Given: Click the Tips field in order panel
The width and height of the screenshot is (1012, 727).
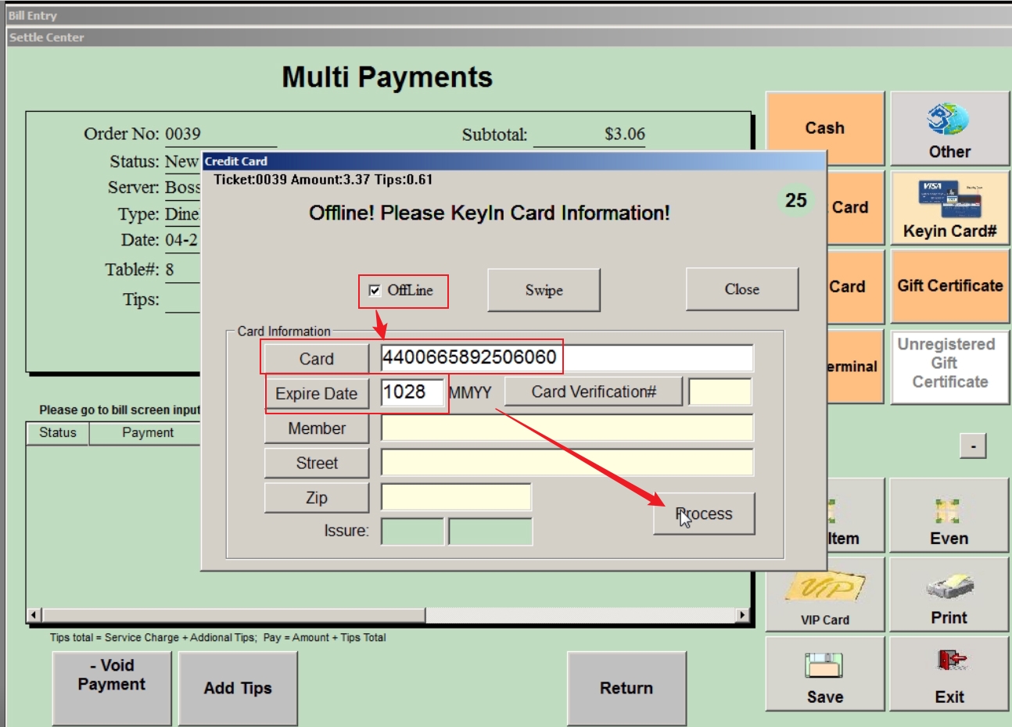Looking at the screenshot, I should [182, 299].
